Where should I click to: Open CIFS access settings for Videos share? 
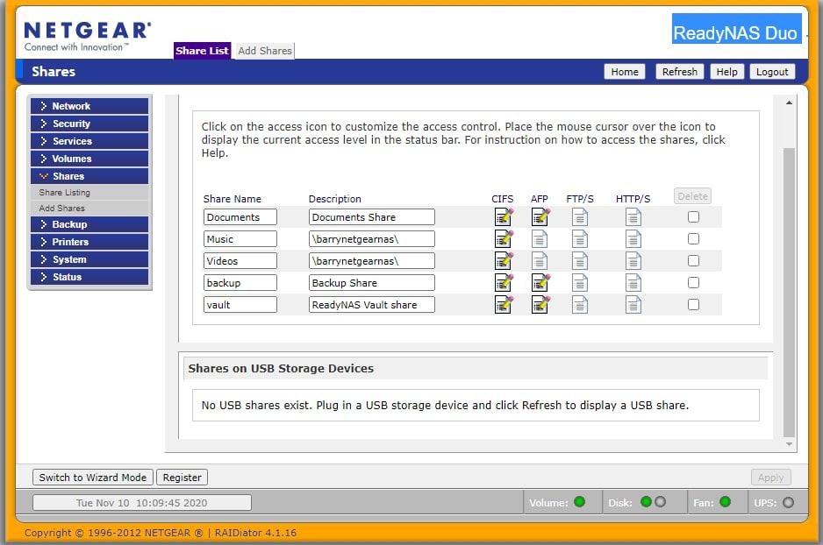pyautogui.click(x=504, y=261)
